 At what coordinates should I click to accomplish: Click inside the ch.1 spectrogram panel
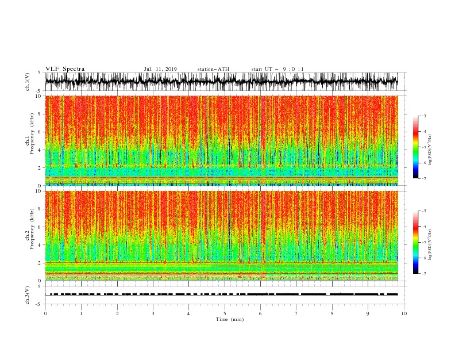221,140
